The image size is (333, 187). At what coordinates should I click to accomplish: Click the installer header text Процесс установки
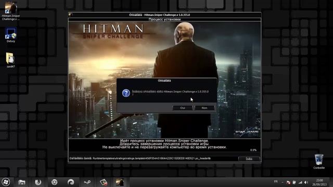click(164, 20)
